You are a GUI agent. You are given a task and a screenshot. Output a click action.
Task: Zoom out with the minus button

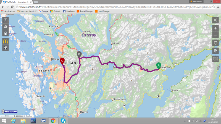215,35
